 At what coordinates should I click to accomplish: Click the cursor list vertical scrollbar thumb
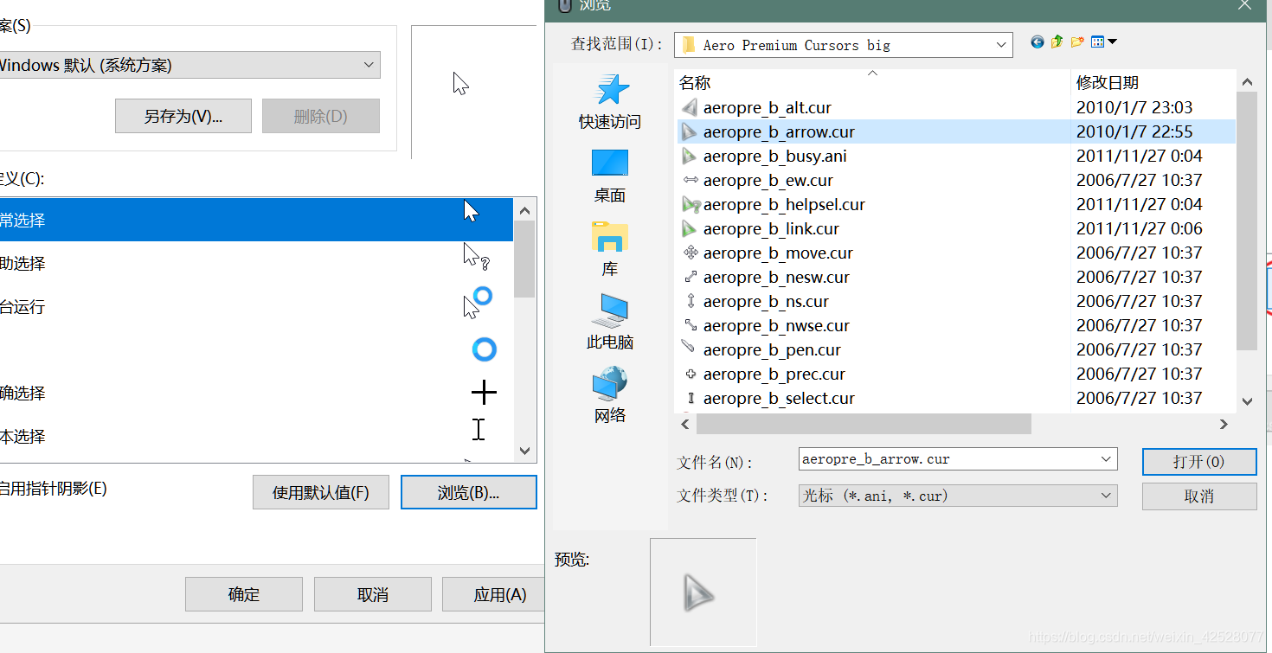(524, 259)
